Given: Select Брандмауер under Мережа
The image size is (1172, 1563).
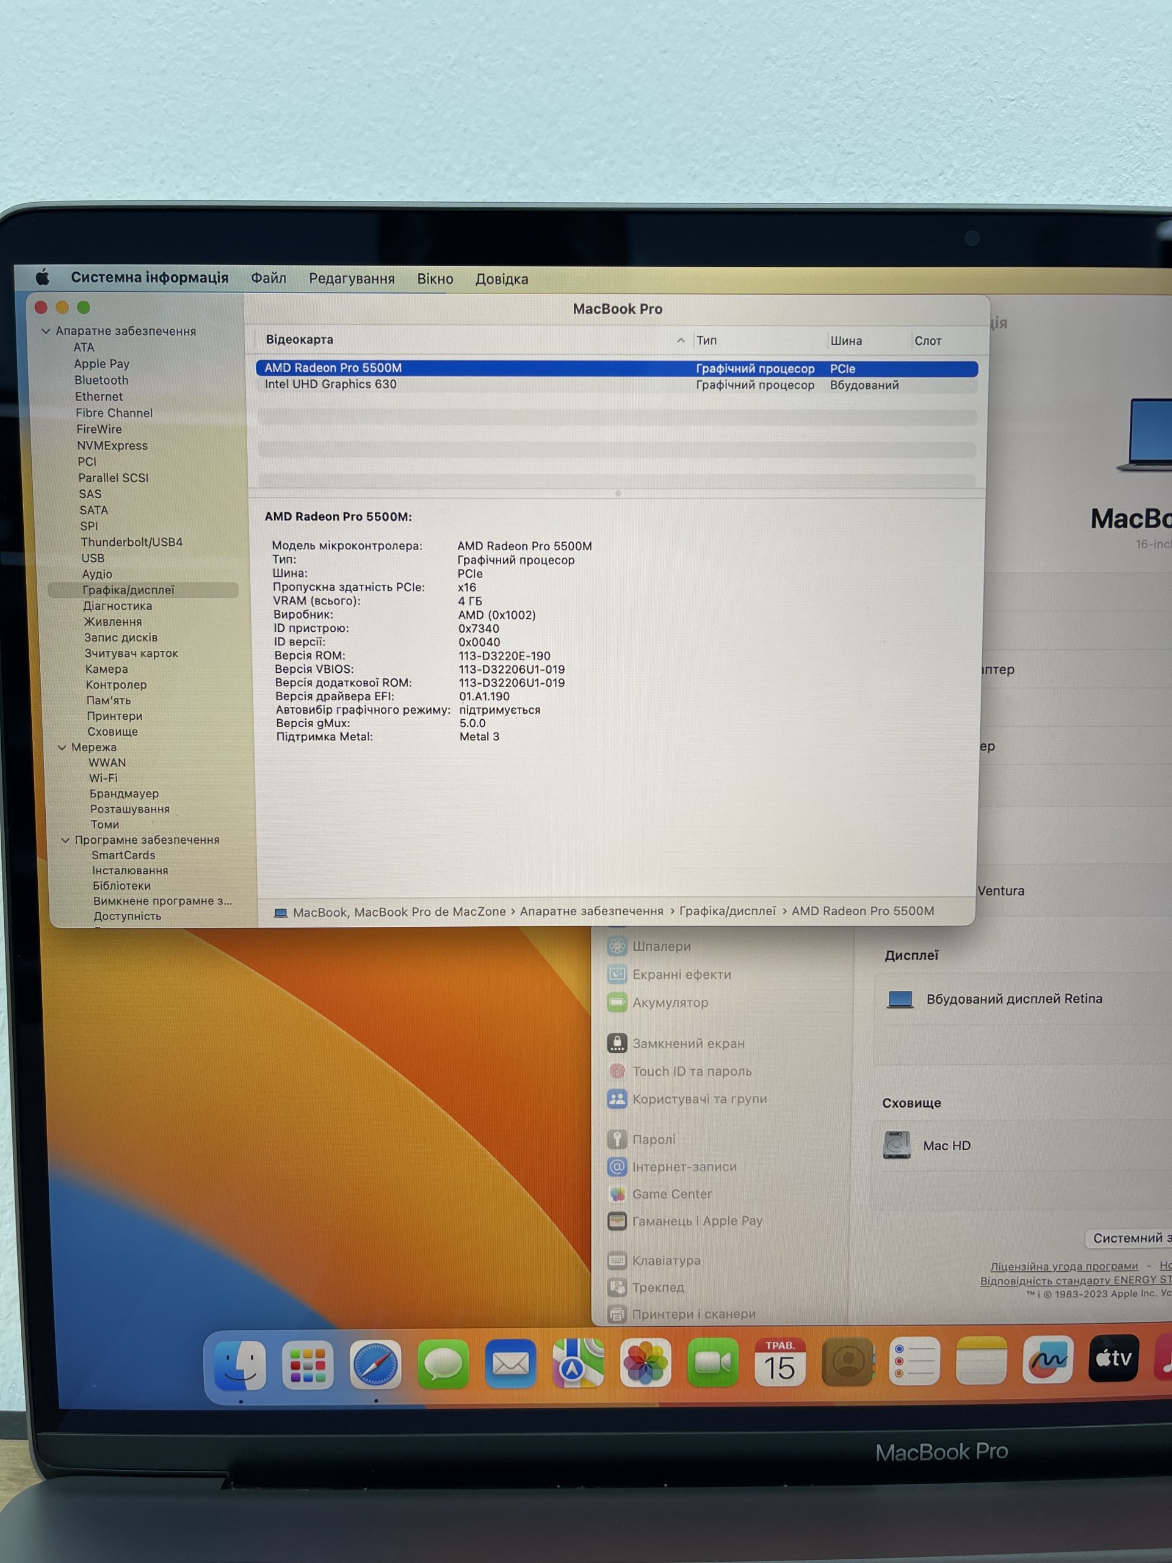Looking at the screenshot, I should (x=124, y=794).
